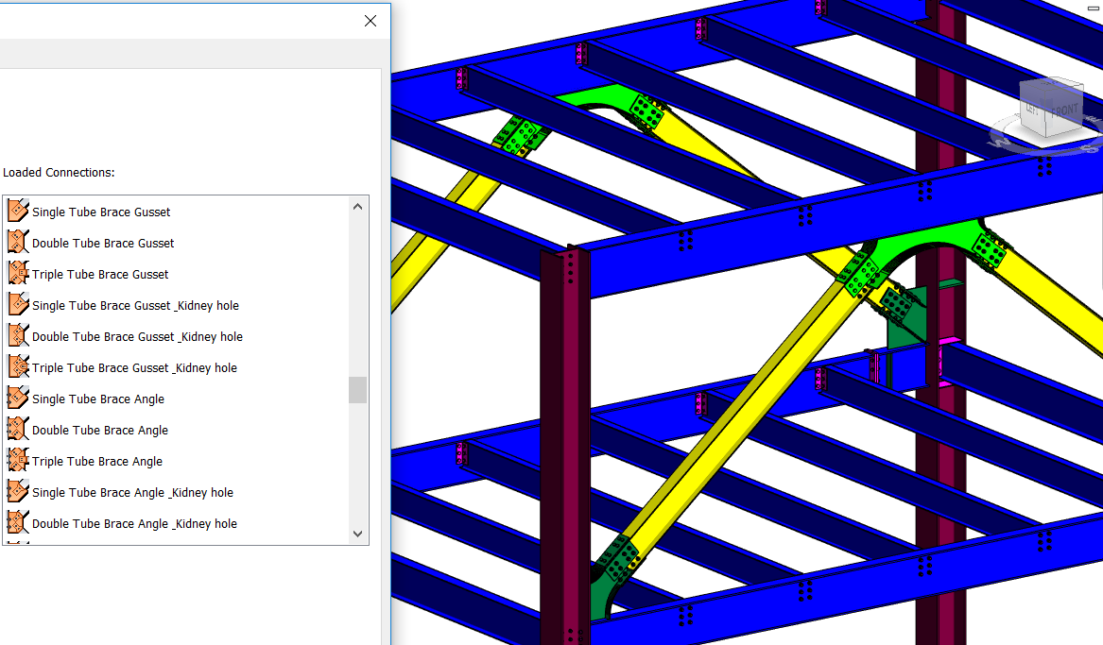The image size is (1103, 645).
Task: Click the Triple Tube Brace Angle icon
Action: (x=17, y=460)
